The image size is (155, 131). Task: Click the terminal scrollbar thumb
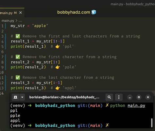tap(152, 123)
